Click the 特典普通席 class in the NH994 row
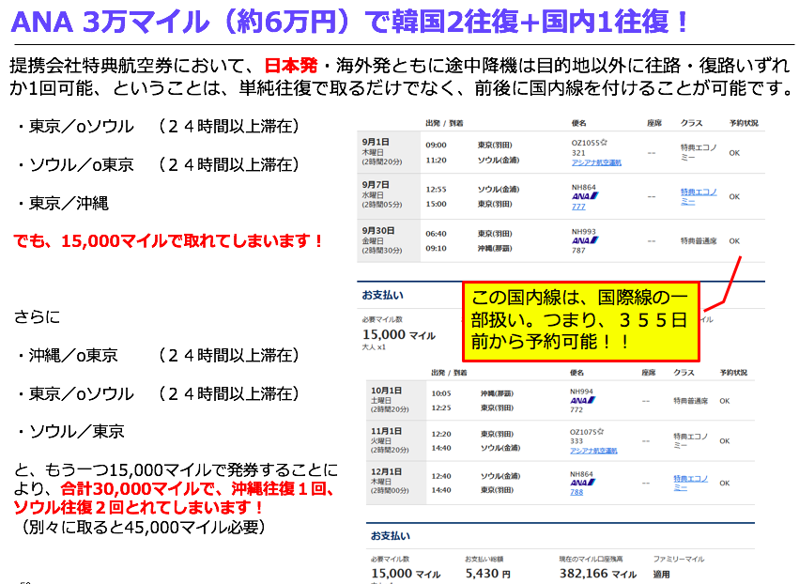This screenshot has height=584, width=799. (690, 401)
